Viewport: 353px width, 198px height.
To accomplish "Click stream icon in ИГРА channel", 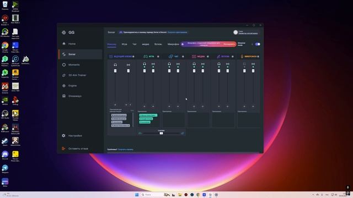I will tap(153, 64).
